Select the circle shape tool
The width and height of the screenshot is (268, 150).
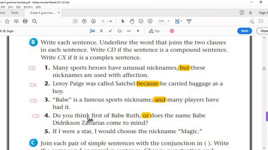point(120,31)
